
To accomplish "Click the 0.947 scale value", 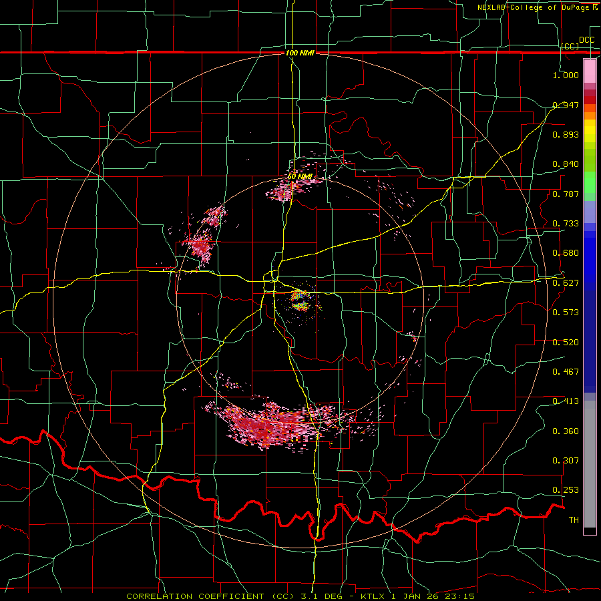I will click(566, 105).
